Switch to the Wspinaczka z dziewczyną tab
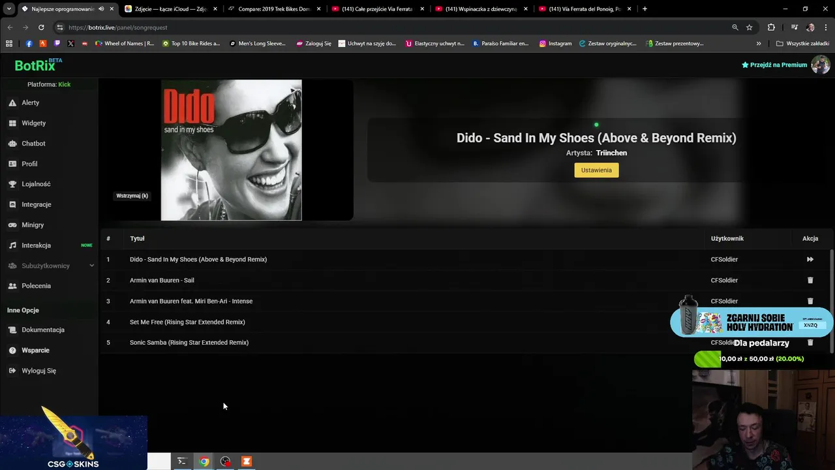 pos(481,9)
